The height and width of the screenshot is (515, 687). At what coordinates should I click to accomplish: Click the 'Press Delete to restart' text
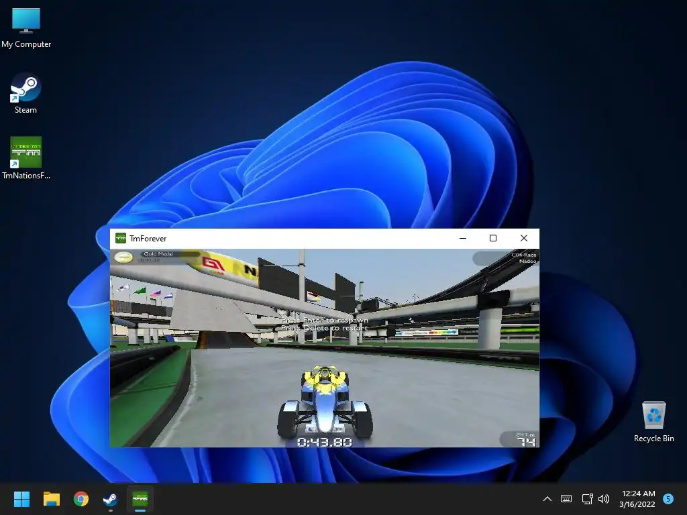(x=324, y=328)
